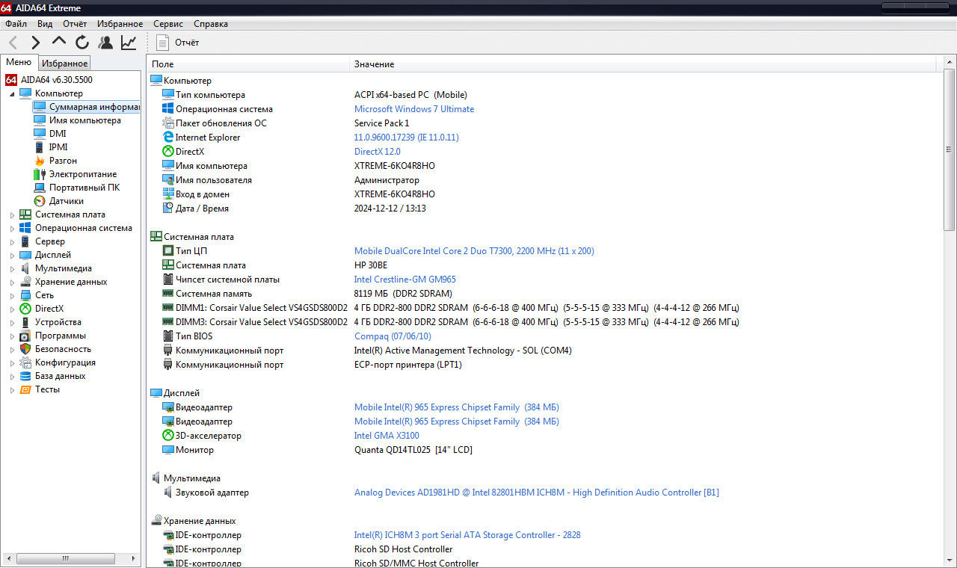Click the Поле column header
Image resolution: width=957 pixels, height=568 pixels.
click(x=248, y=64)
